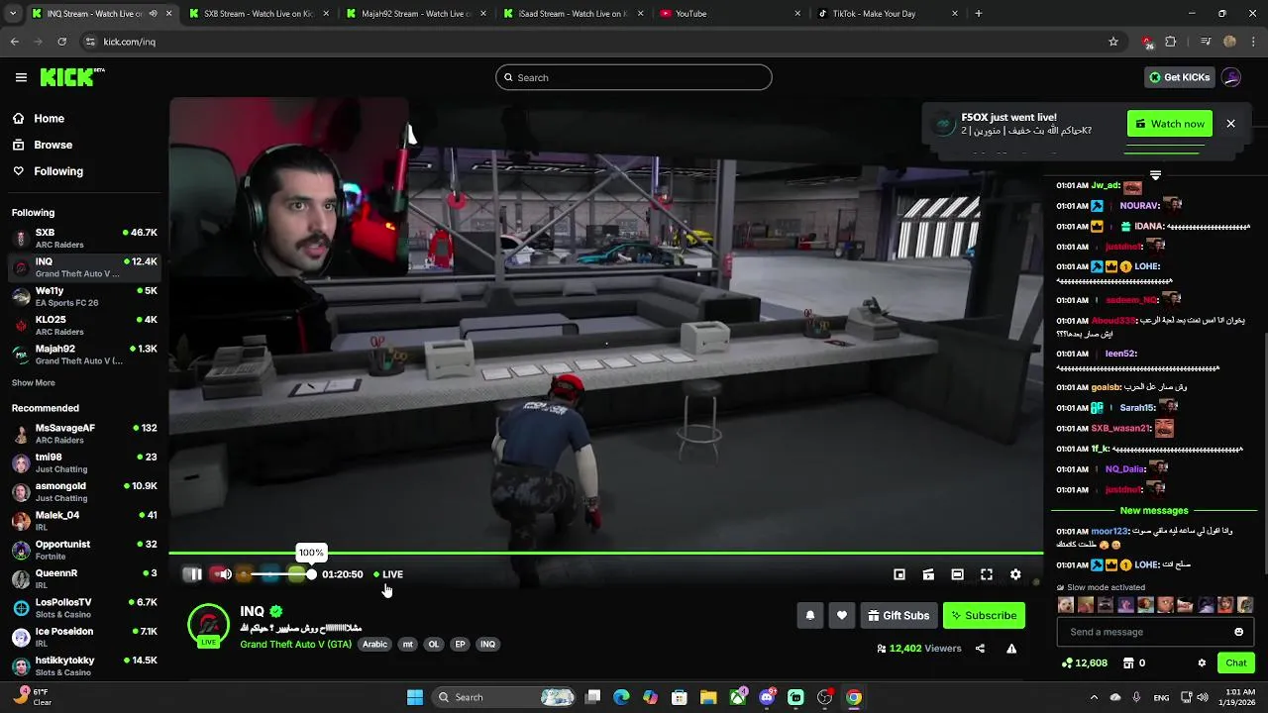The width and height of the screenshot is (1268, 713).
Task: Jump to New messages in chat
Action: (1154, 511)
